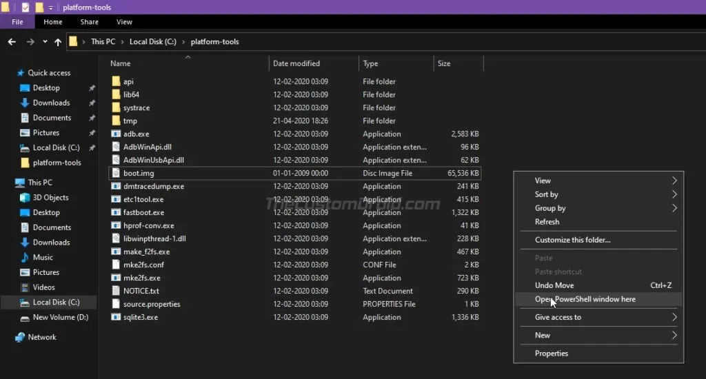
Task: Open the recent locations dropdown arrow
Action: tap(45, 42)
